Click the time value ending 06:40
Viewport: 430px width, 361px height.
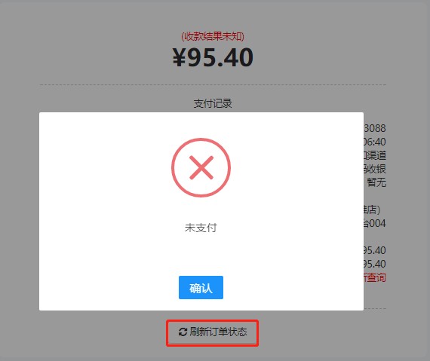(x=375, y=142)
